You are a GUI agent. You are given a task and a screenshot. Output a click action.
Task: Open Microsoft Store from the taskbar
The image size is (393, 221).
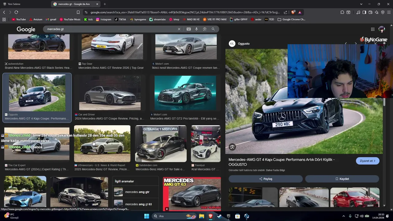click(x=237, y=216)
